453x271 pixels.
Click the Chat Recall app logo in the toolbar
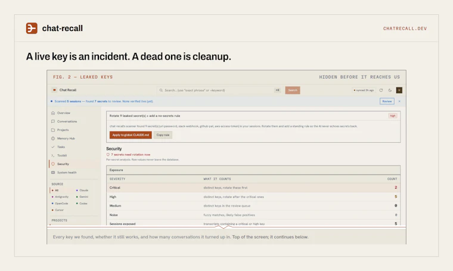54,90
